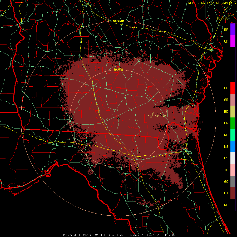The height and width of the screenshot is (237, 237).
Task: Click the BI legend label
Action: [226, 193]
